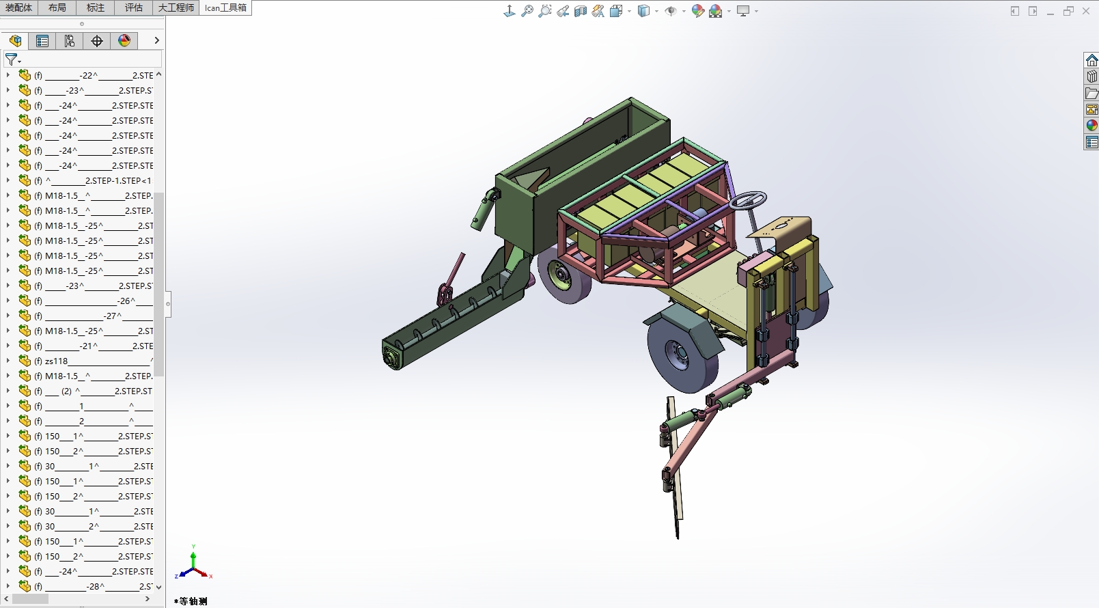Open the View Palette task pane icon
1099x608 pixels.
1091,109
